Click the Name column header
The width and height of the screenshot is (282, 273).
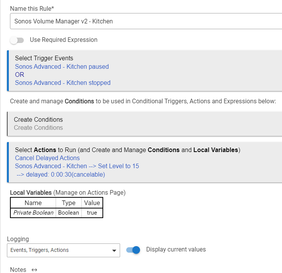pyautogui.click(x=33, y=203)
